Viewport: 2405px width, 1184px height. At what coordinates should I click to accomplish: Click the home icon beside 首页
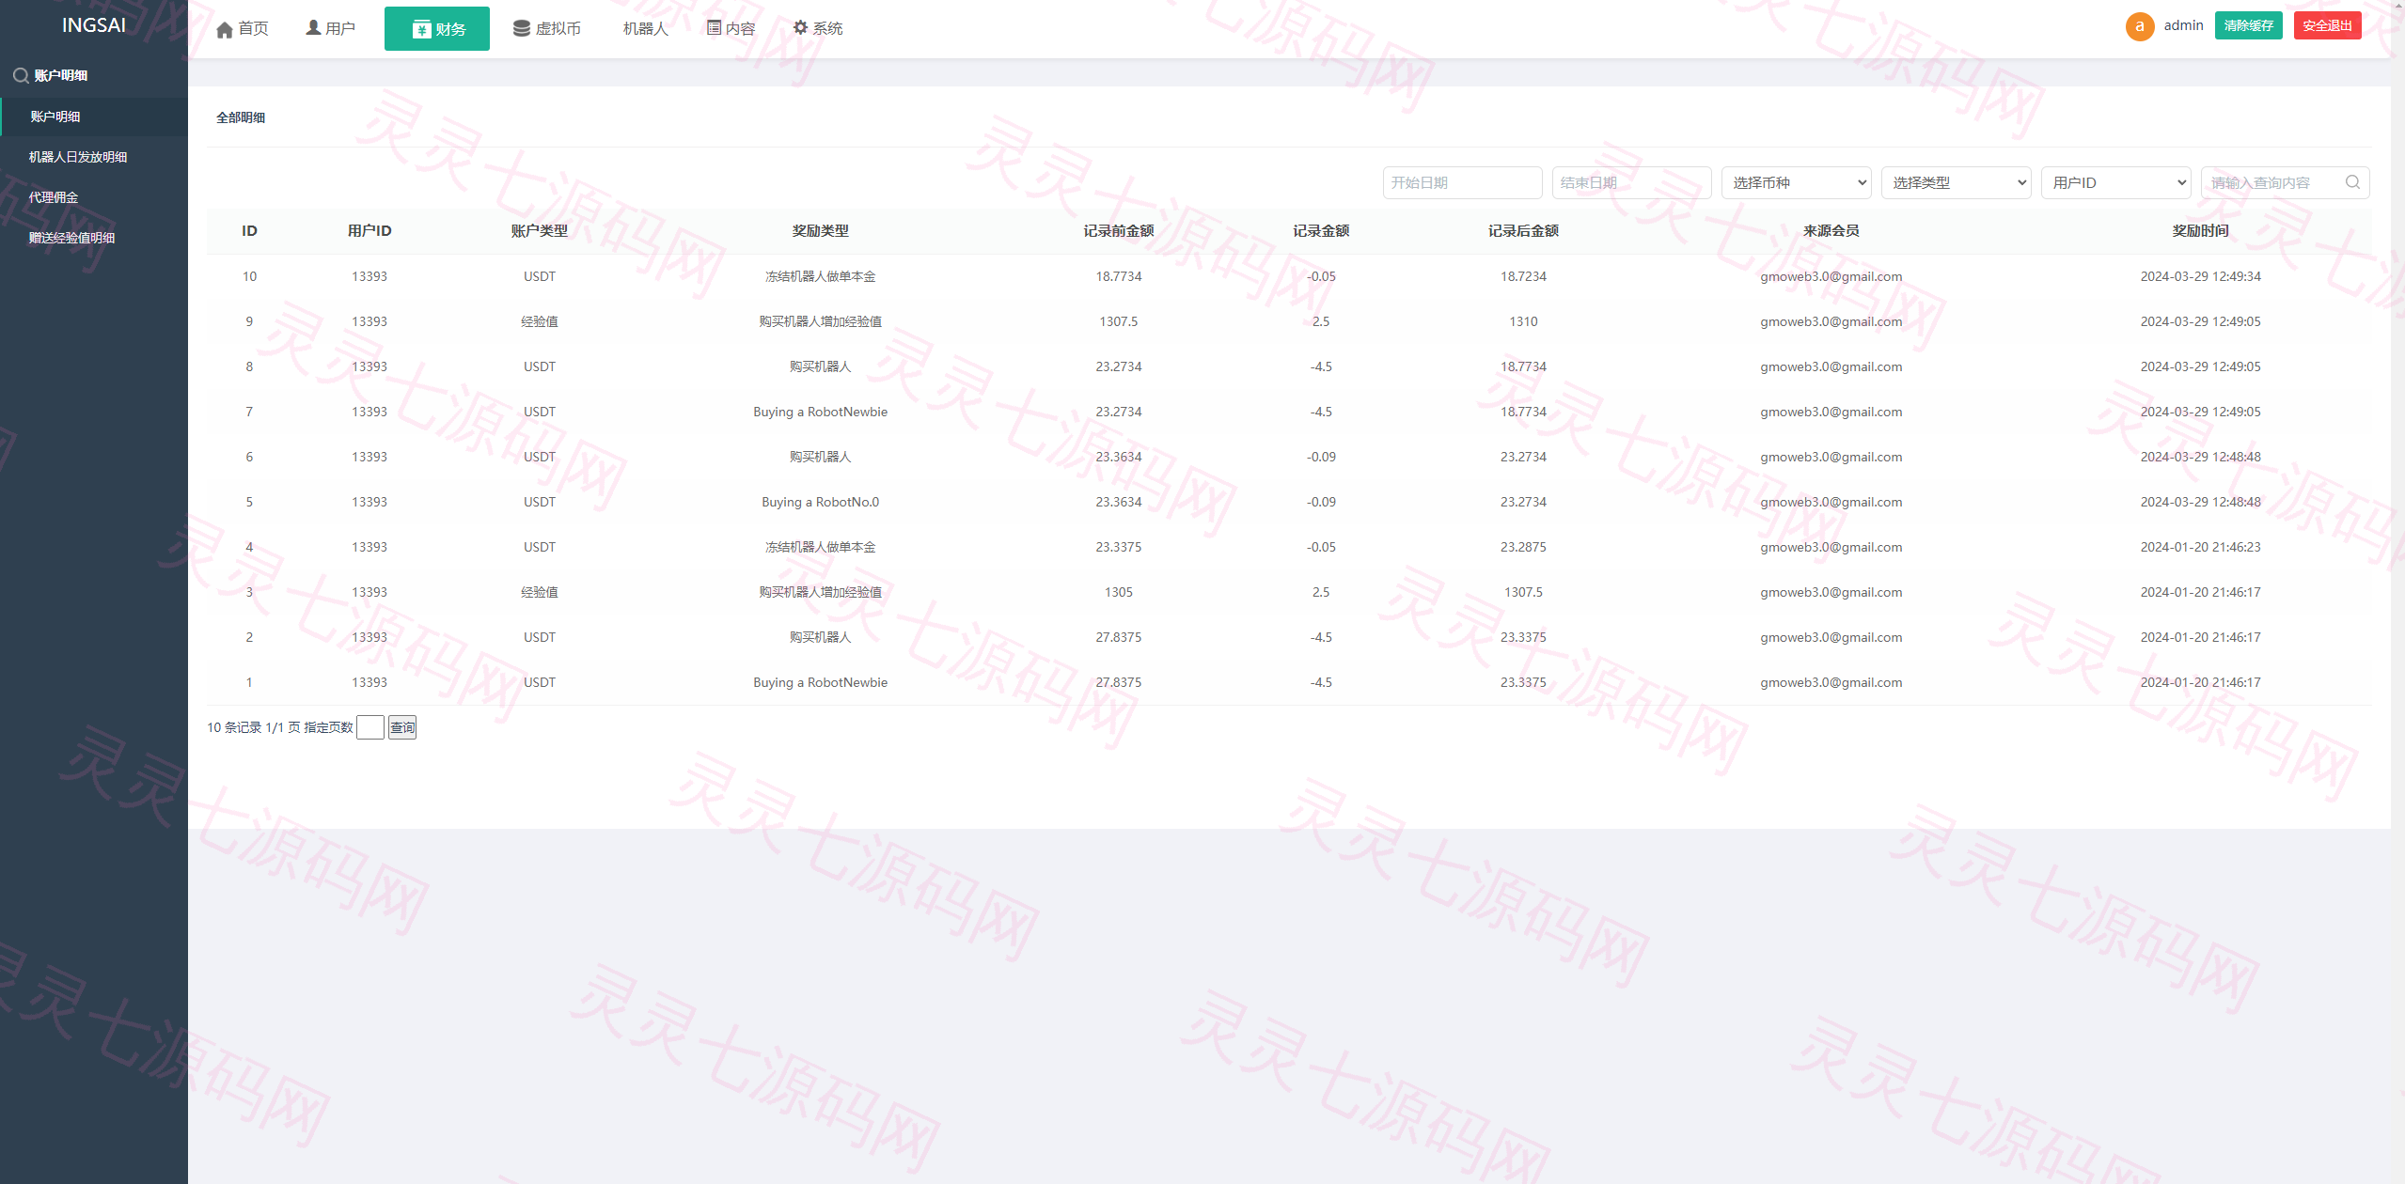[x=224, y=29]
